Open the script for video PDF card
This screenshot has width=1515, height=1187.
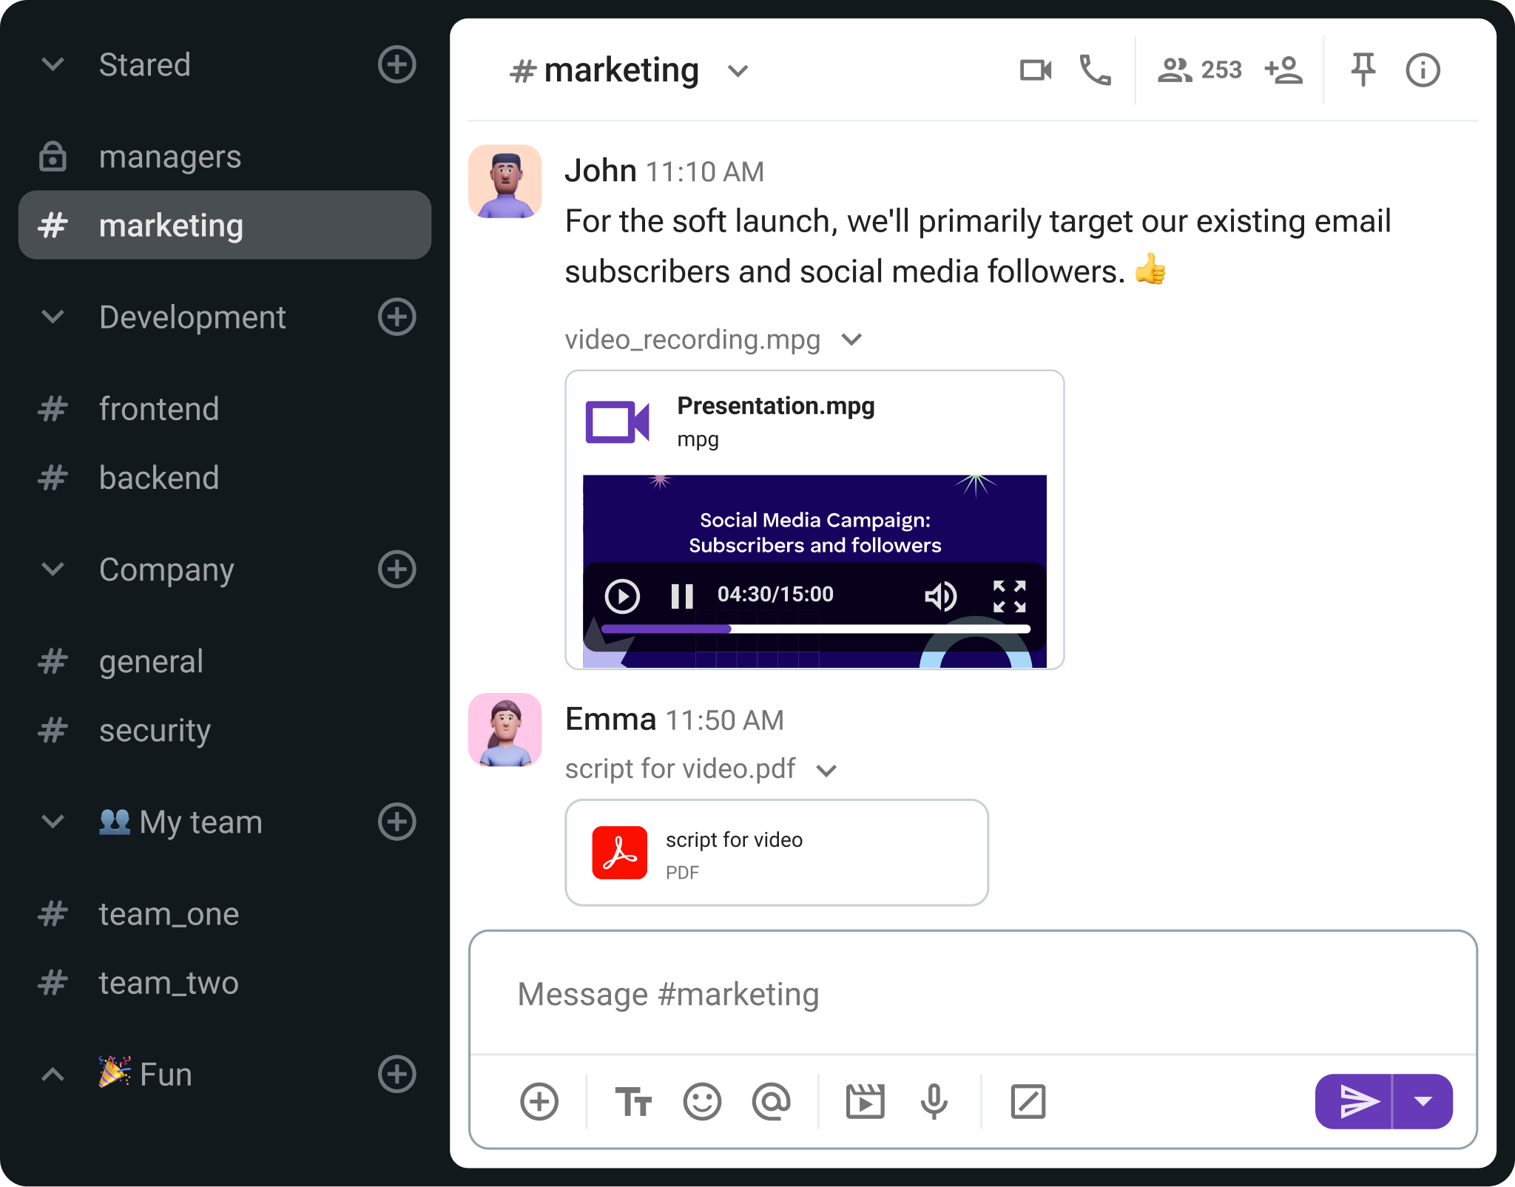(x=777, y=852)
